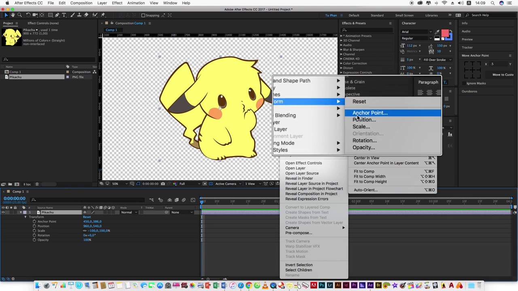Toggle the Ignore Masks checkbox
518x291 pixels.
click(464, 83)
